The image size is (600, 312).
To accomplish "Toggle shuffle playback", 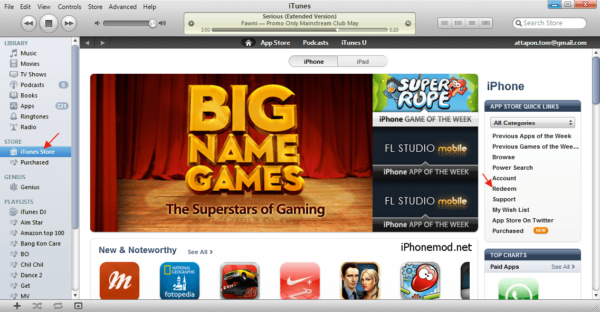I will (37, 306).
